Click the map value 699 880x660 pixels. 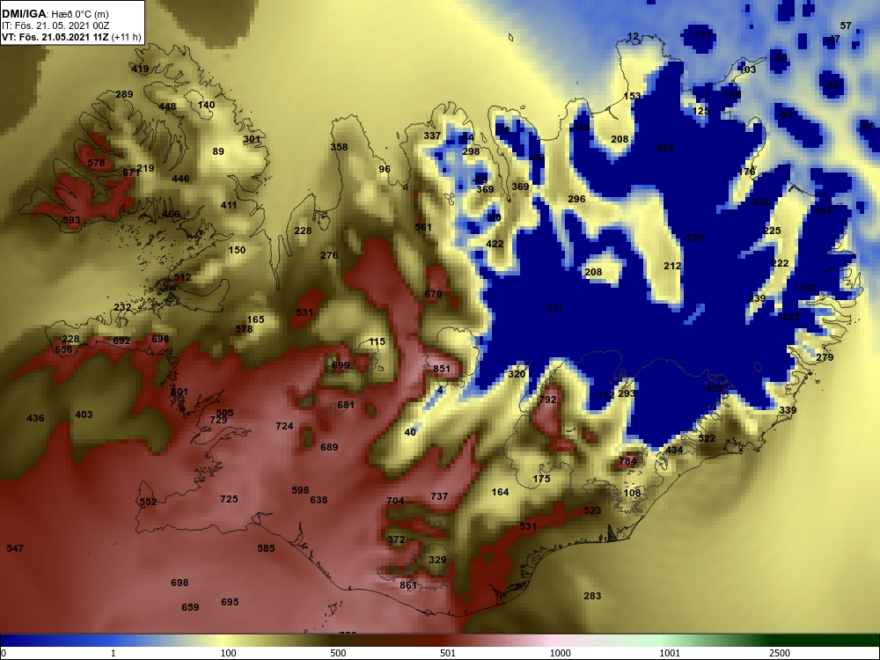point(341,365)
